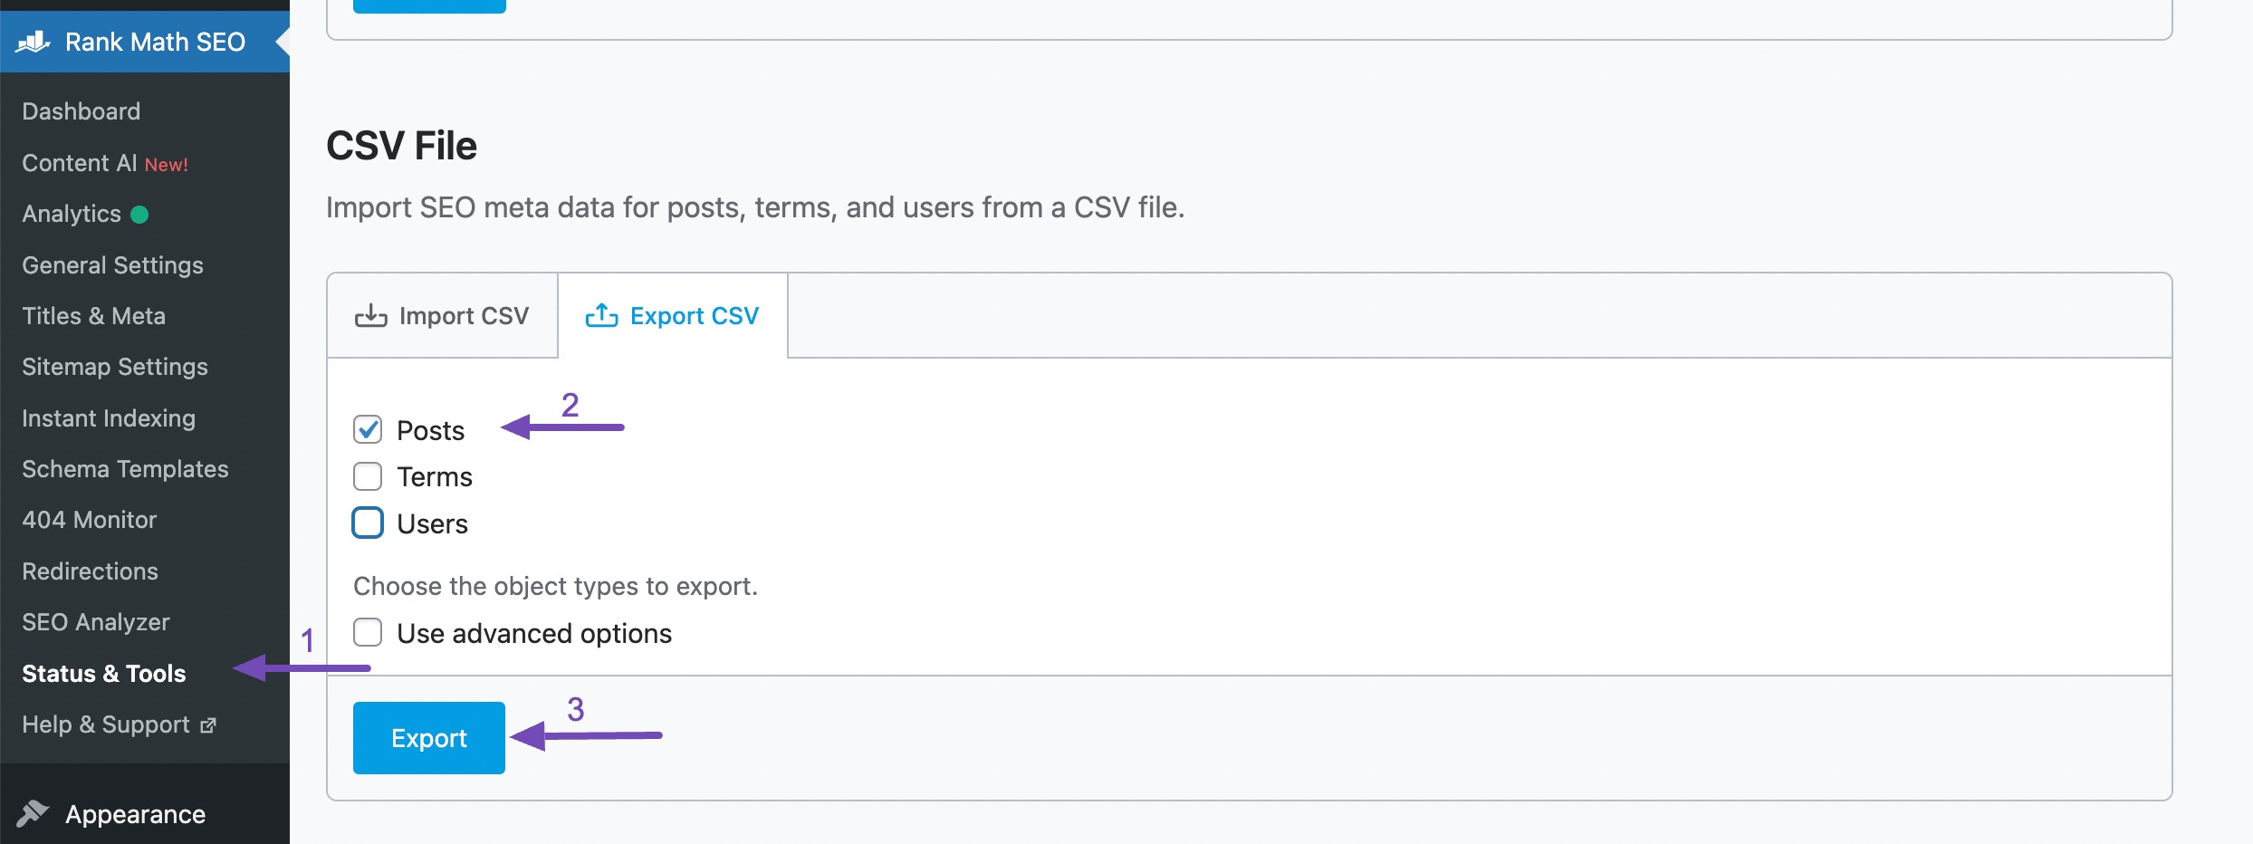The height and width of the screenshot is (844, 2253).
Task: Click the New! badge beside Content AI
Action: [166, 164]
